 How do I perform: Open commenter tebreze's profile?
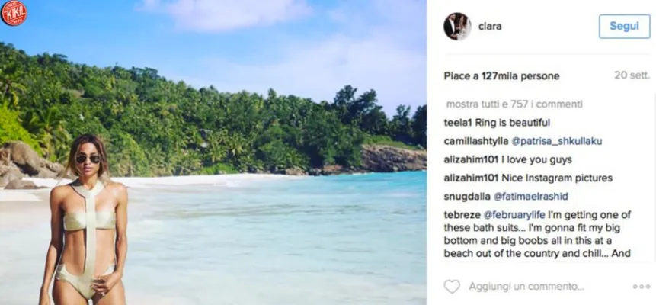click(463, 216)
